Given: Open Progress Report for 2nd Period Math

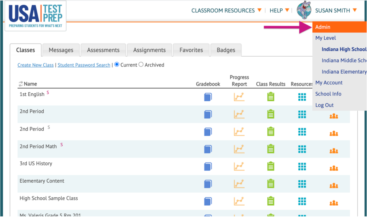Looking at the screenshot, I should pyautogui.click(x=239, y=149).
